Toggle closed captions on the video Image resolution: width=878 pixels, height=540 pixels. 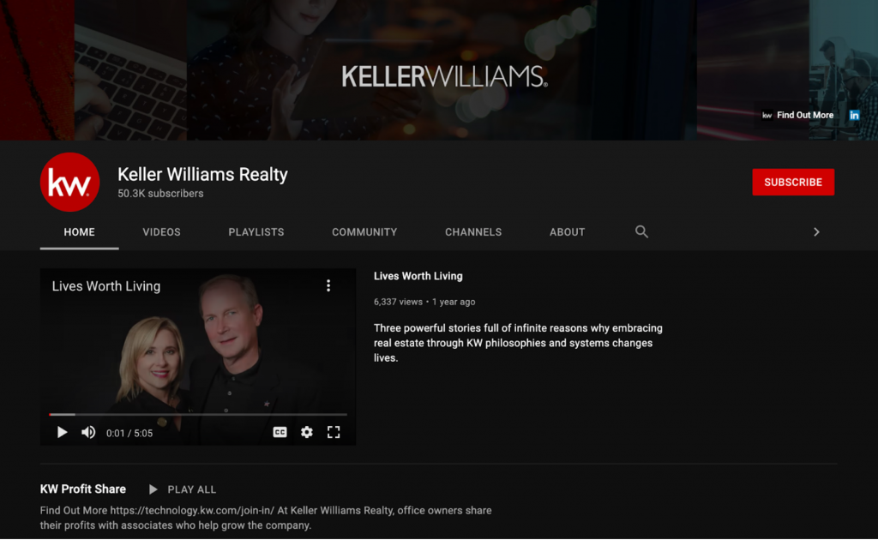(x=280, y=432)
